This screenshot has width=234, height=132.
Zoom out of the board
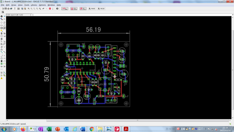34,9
